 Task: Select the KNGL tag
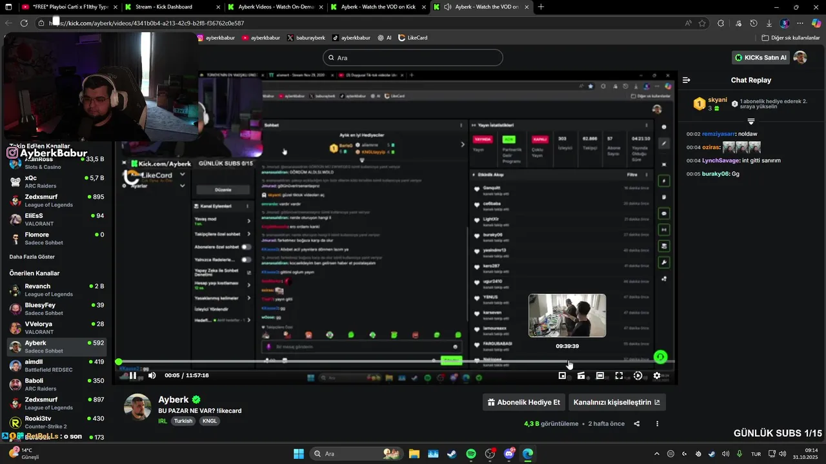pyautogui.click(x=210, y=421)
